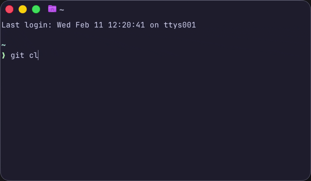Click the tilde title next to folder icon

pos(61,10)
